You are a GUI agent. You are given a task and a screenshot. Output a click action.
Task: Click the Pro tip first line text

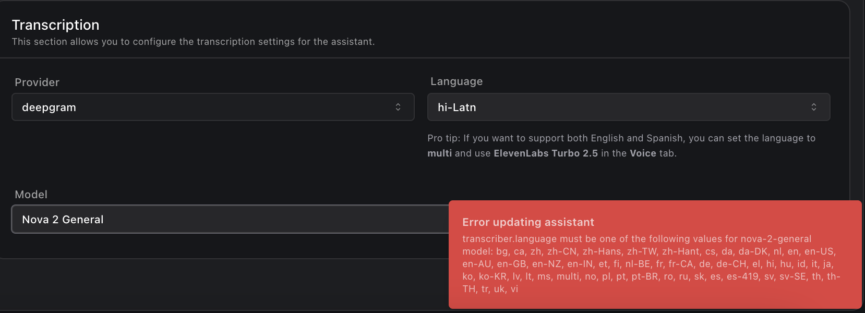(621, 138)
